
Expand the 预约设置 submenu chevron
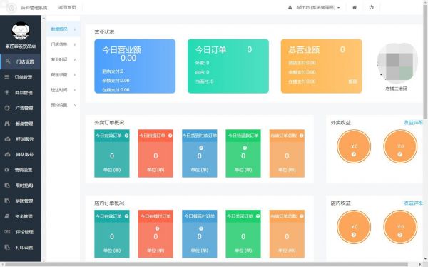(x=75, y=105)
